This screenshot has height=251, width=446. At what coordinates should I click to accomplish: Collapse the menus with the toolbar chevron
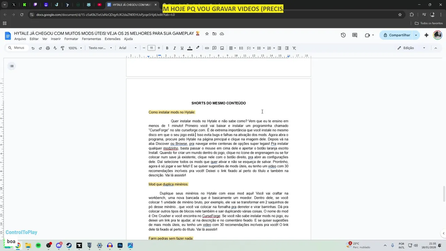[436, 48]
